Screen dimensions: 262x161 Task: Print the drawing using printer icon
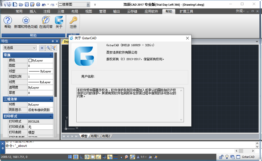38,4
